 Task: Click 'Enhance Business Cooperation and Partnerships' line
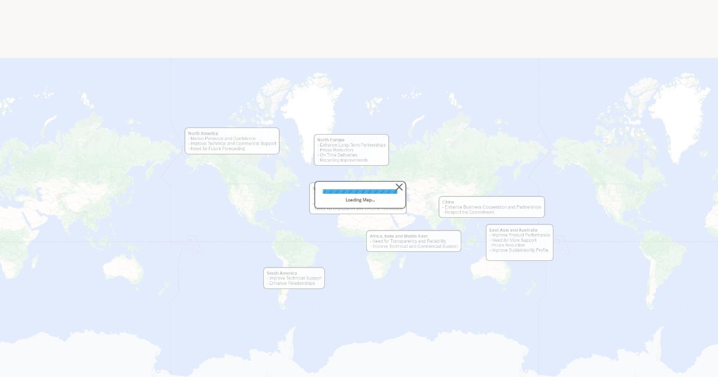492,207
